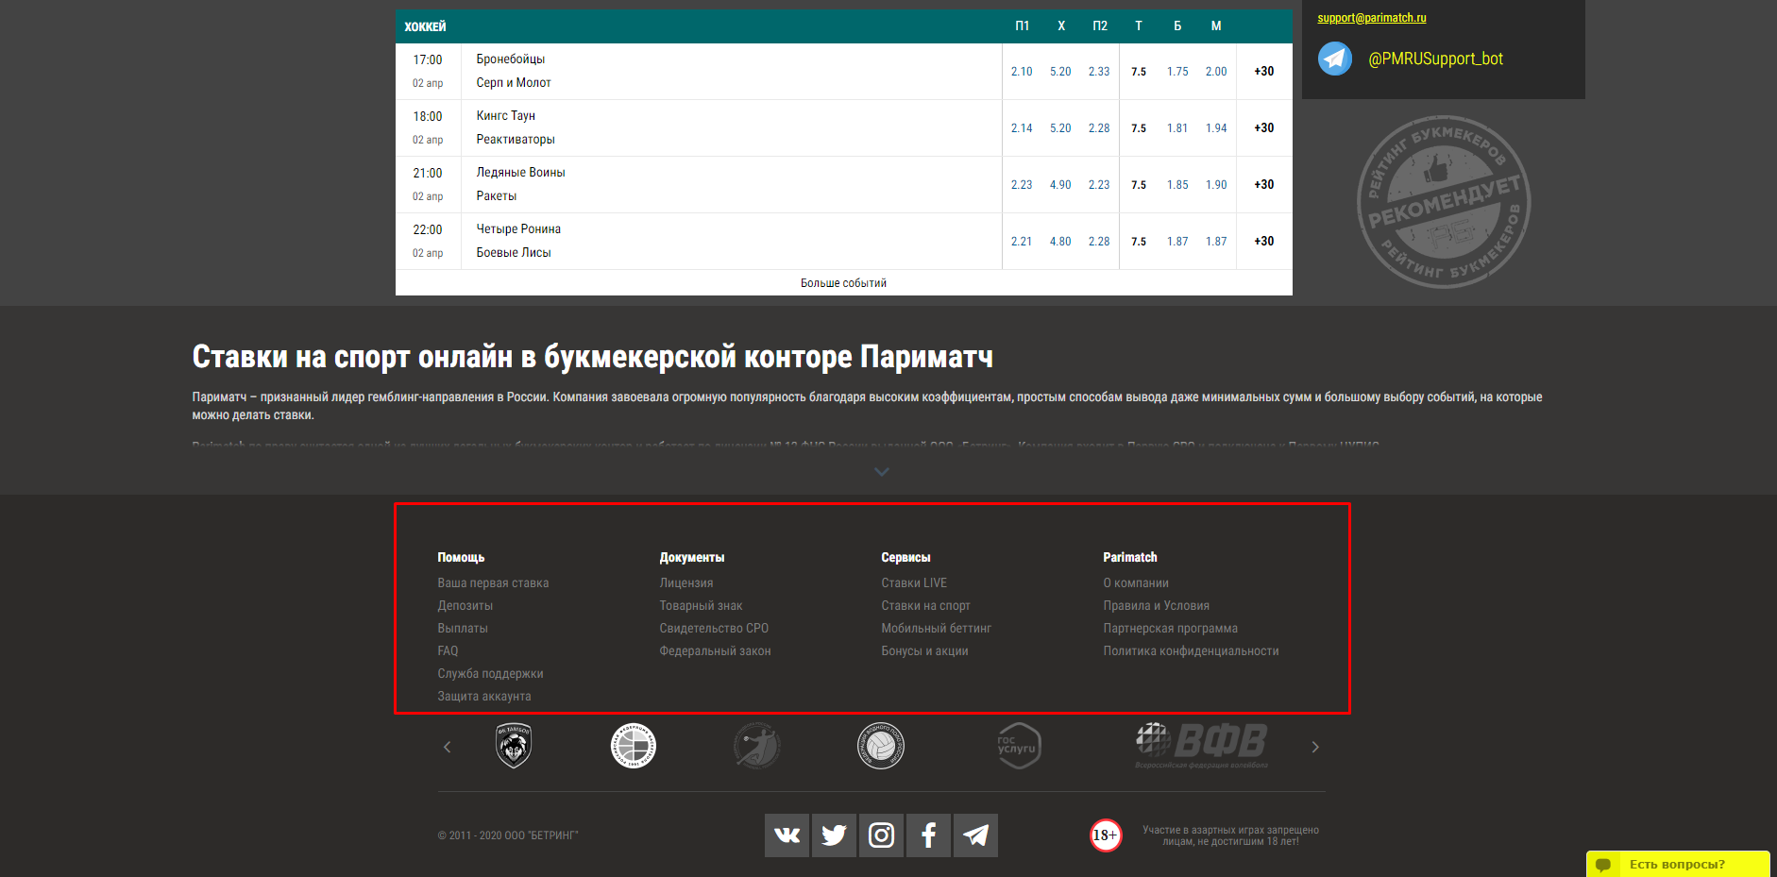The image size is (1777, 877).
Task: Click the Рейтинг Букмекеров recommendation stamp
Action: pyautogui.click(x=1443, y=201)
